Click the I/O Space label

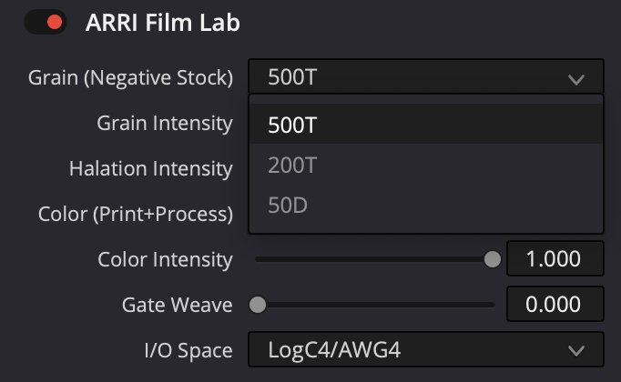(188, 350)
